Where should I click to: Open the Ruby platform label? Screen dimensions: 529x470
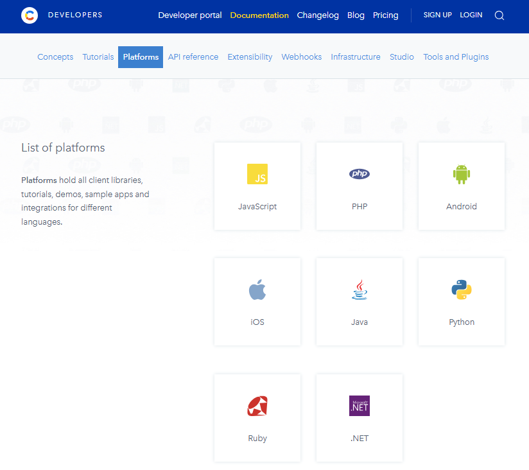(x=257, y=439)
